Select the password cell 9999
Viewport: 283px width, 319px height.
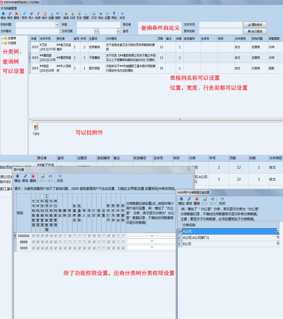click(23, 248)
